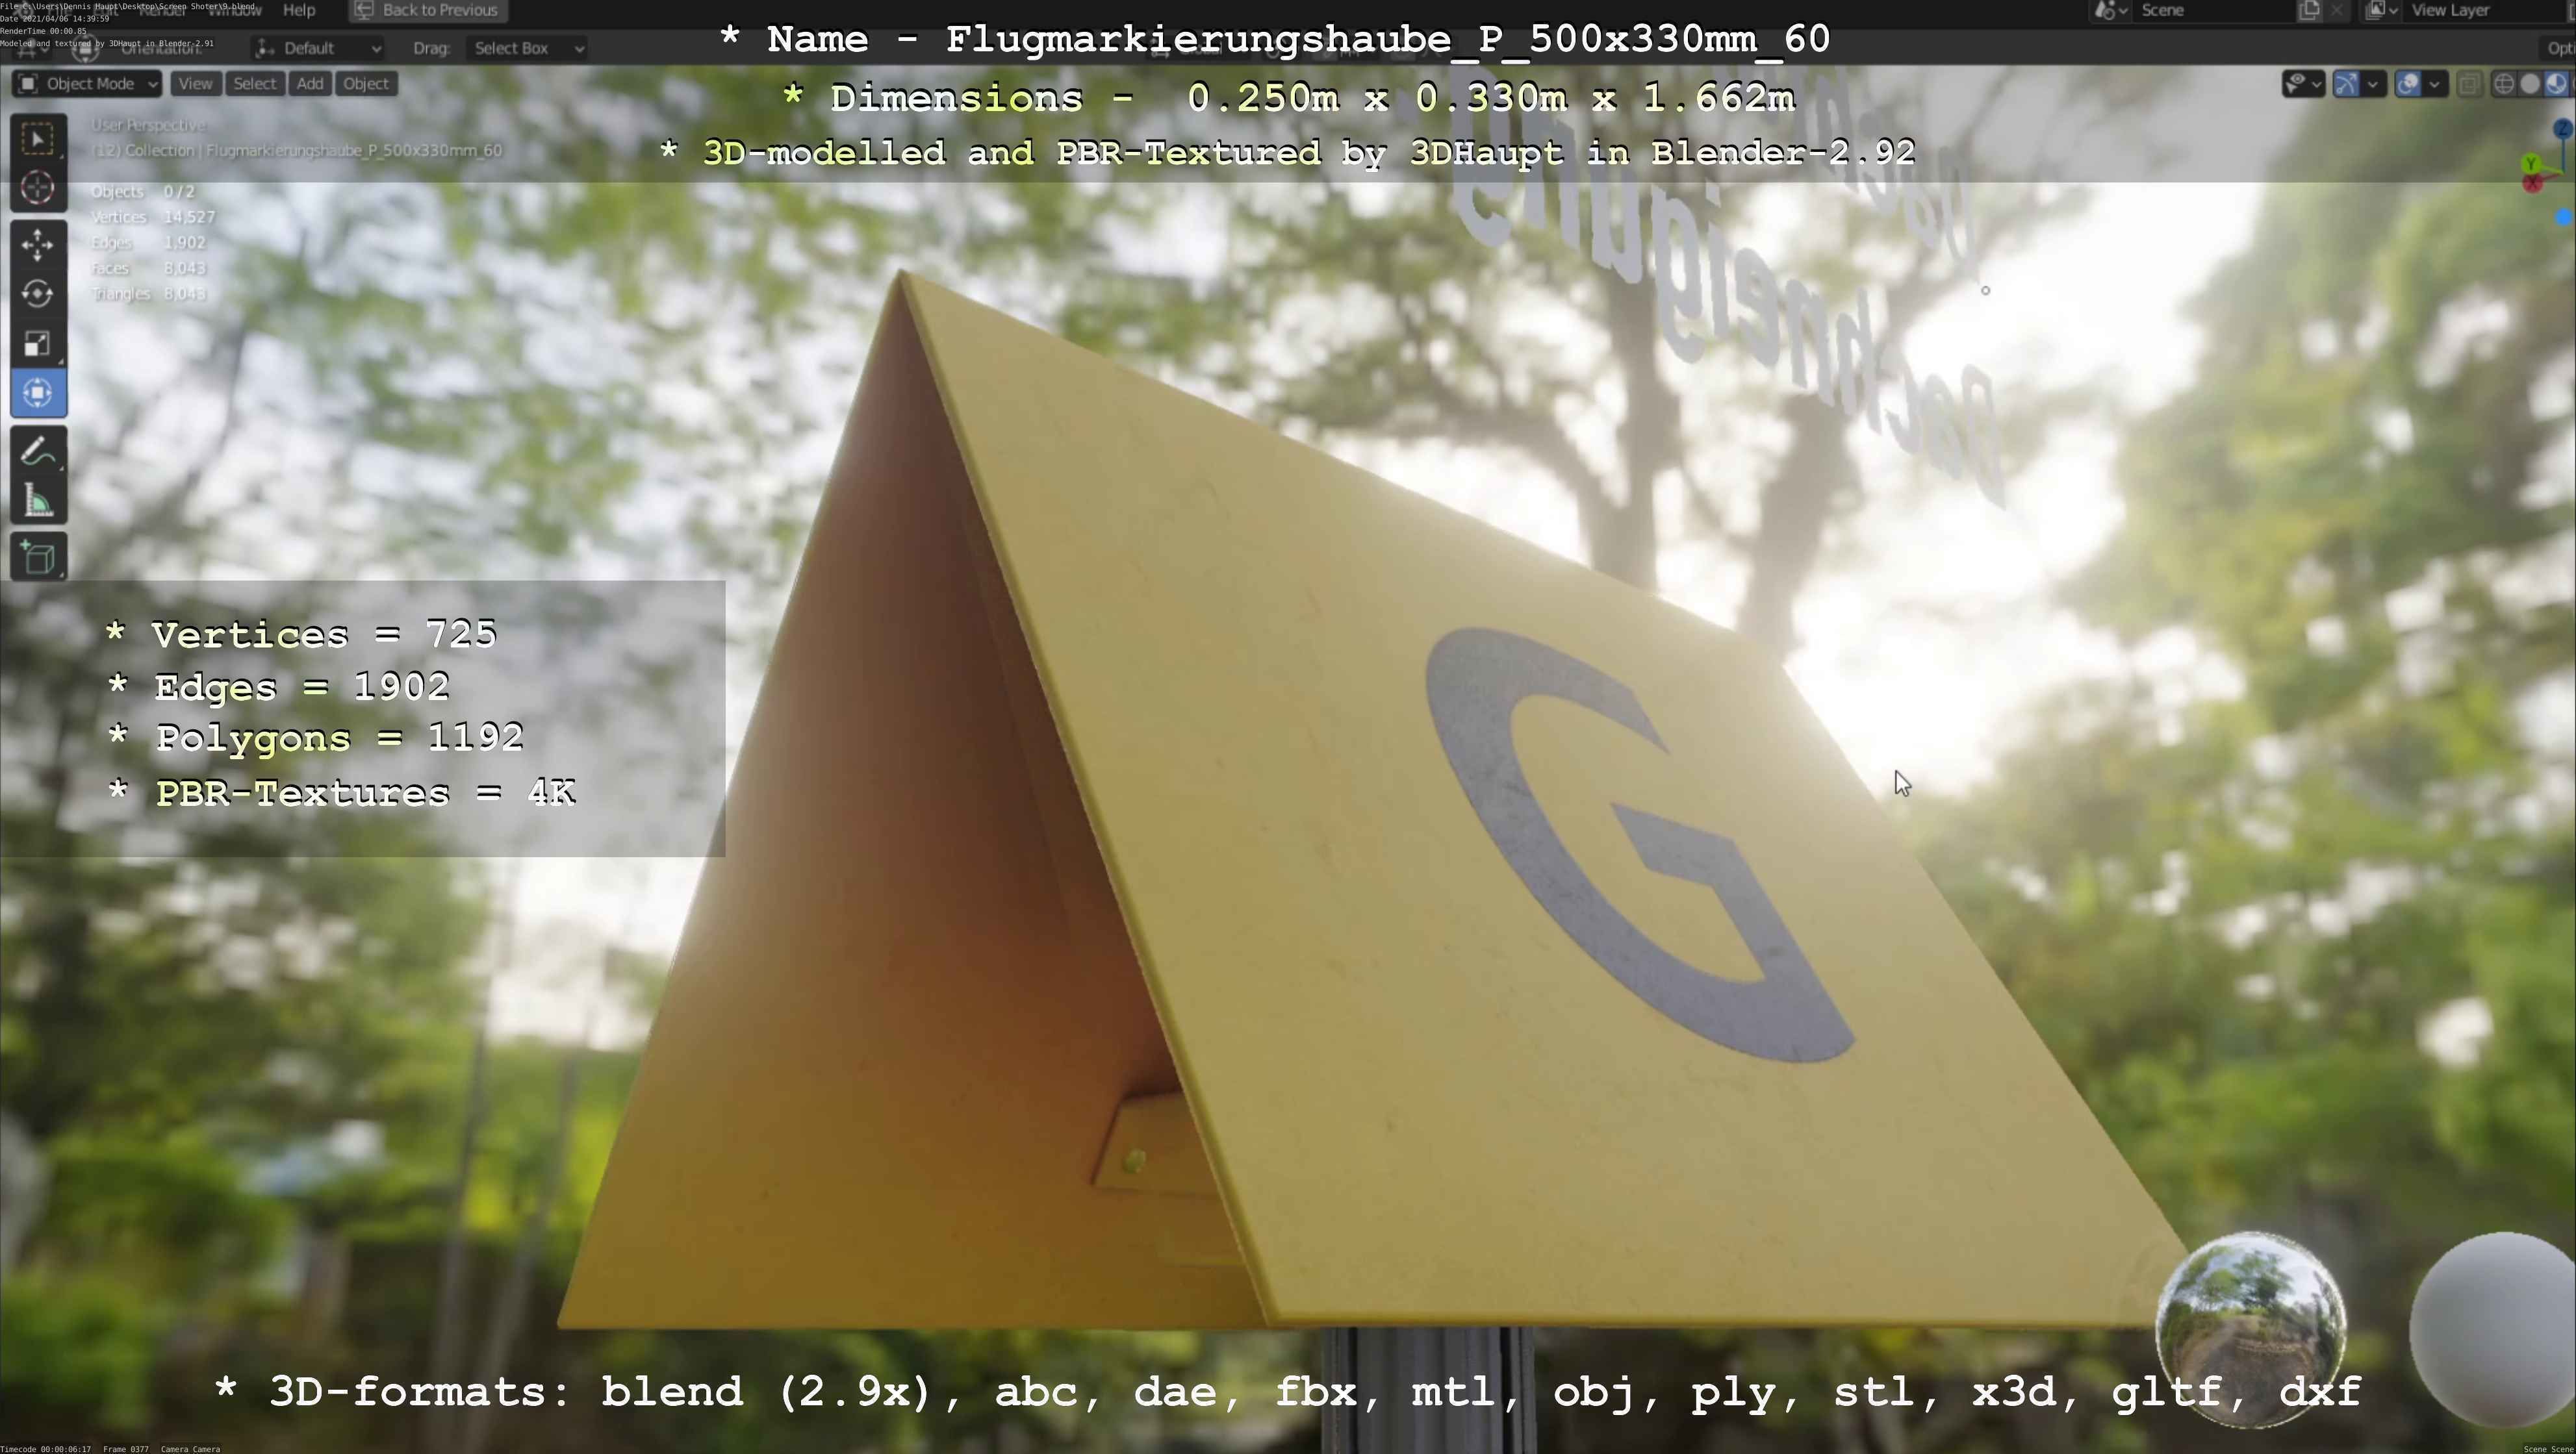Toggle Show Overlays in viewport header
Viewport: 2576px width, 1454px height.
tap(2409, 84)
